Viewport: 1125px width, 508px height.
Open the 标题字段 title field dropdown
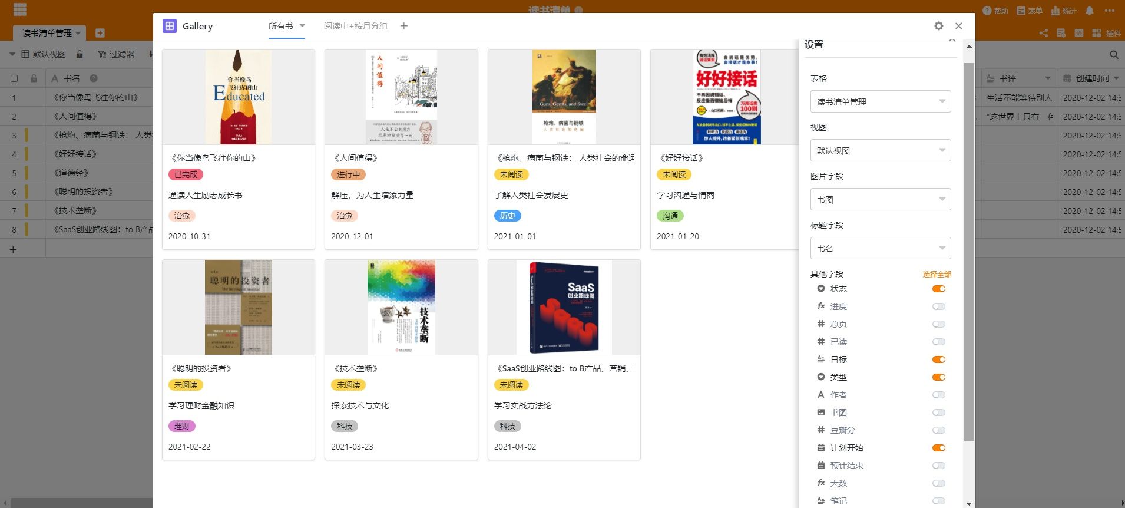881,248
